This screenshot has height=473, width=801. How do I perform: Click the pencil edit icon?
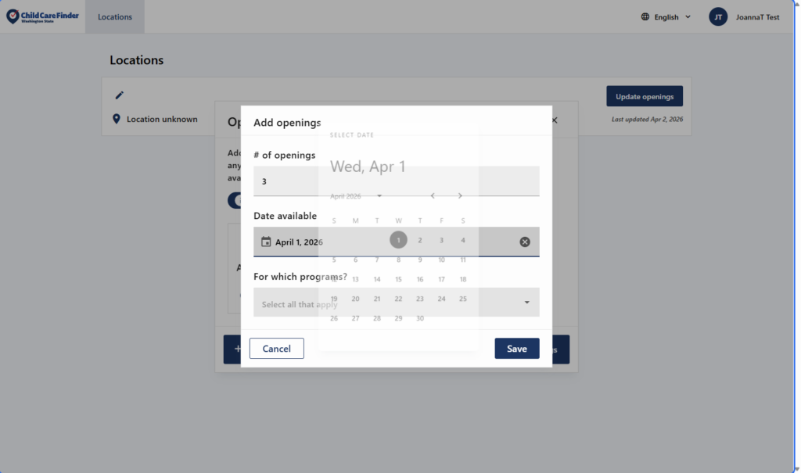click(x=120, y=95)
